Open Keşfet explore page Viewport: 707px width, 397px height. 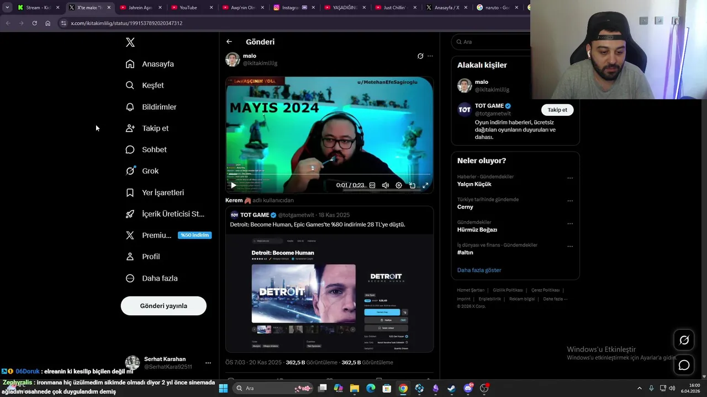[x=145, y=85]
